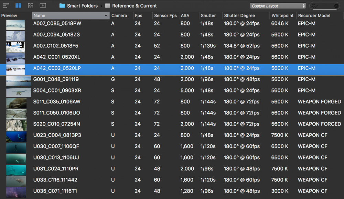Click inside the search input field
Viewport: 344px width, 199px height.
pyautogui.click(x=325, y=6)
